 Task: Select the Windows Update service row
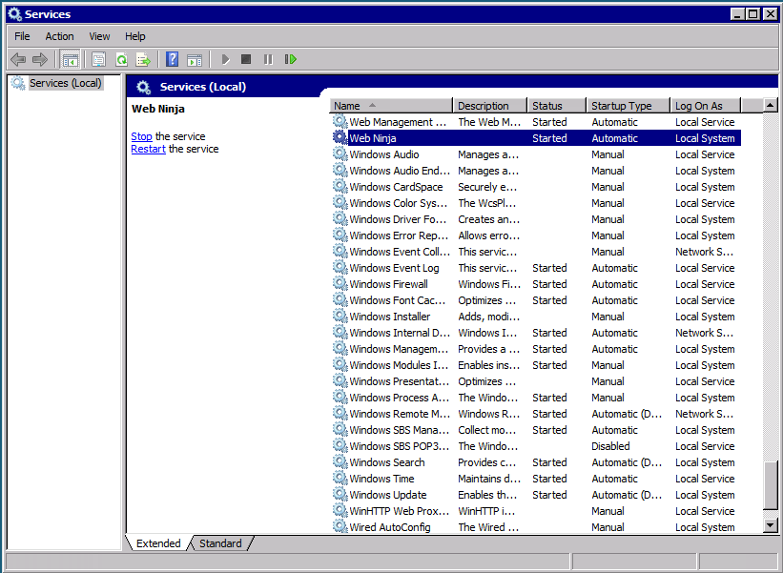coord(387,495)
